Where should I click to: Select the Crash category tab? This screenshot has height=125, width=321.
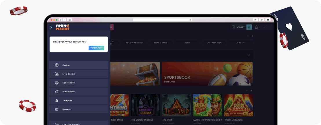tap(240, 43)
